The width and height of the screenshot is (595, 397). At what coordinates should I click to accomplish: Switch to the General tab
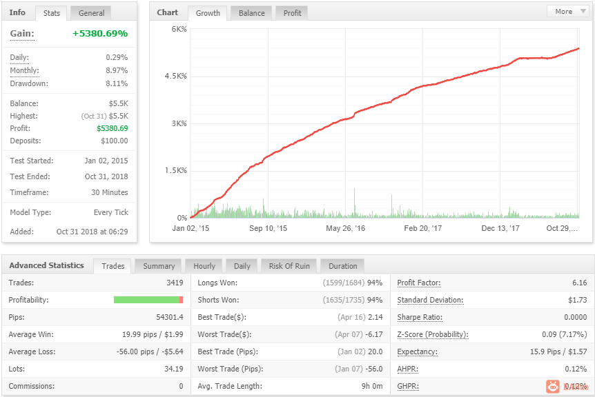(91, 13)
